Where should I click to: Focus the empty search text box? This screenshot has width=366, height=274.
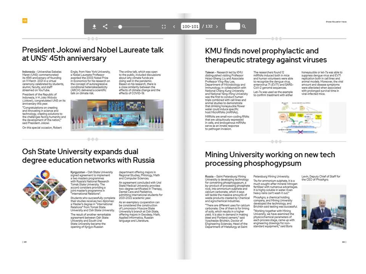[x=233, y=27]
